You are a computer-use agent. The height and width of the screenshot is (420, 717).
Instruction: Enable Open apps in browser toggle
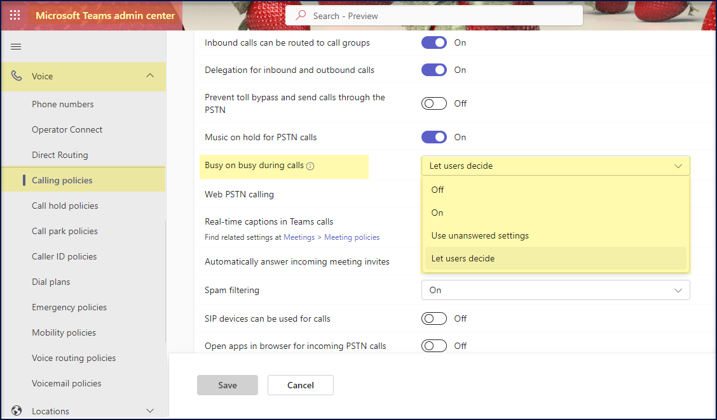434,346
